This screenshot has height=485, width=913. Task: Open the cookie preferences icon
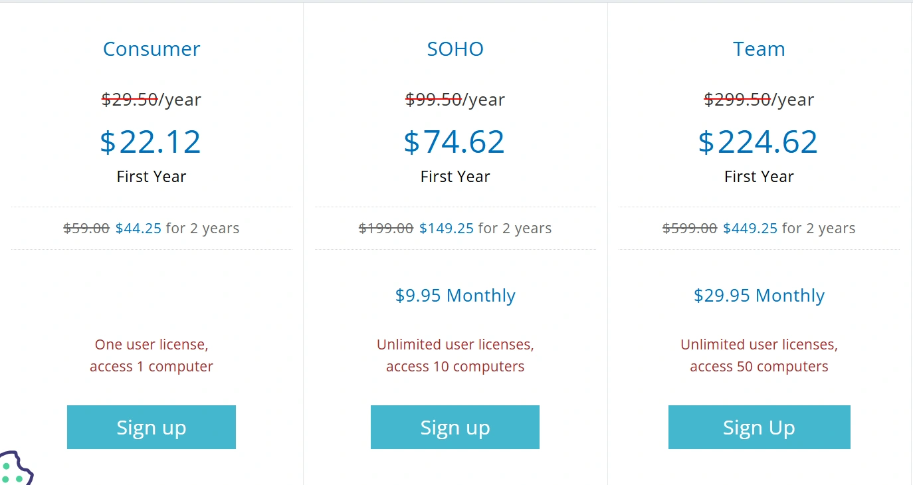(13, 470)
